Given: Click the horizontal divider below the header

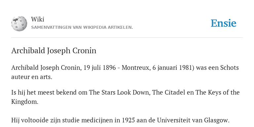Looking at the screenshot, I should (x=127, y=38).
